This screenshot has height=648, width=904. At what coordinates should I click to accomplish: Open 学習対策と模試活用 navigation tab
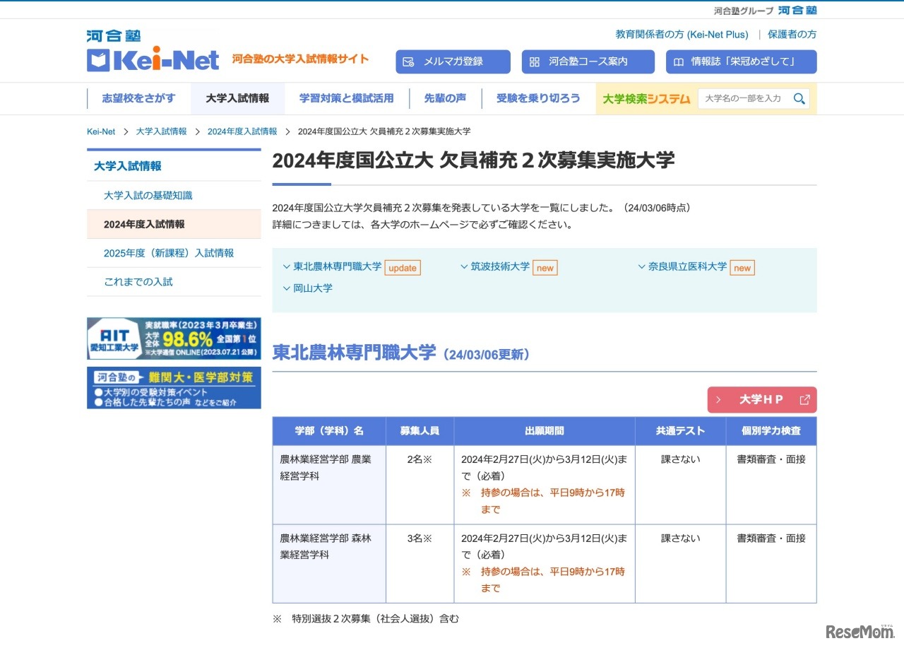[x=346, y=99]
